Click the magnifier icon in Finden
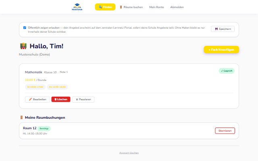This screenshot has width=258, height=161. [x=100, y=7]
